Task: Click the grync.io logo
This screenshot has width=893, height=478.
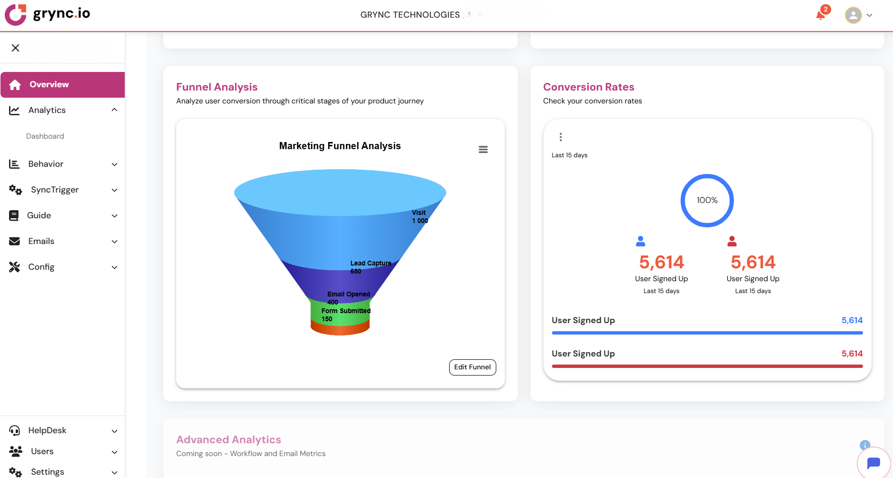Action: 48,14
